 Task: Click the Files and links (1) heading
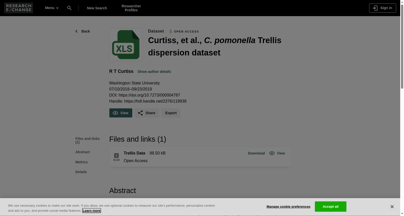click(x=138, y=139)
